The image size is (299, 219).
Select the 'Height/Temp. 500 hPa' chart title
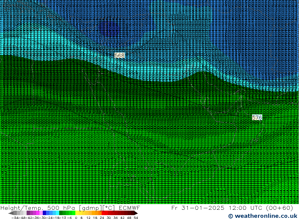38,208
